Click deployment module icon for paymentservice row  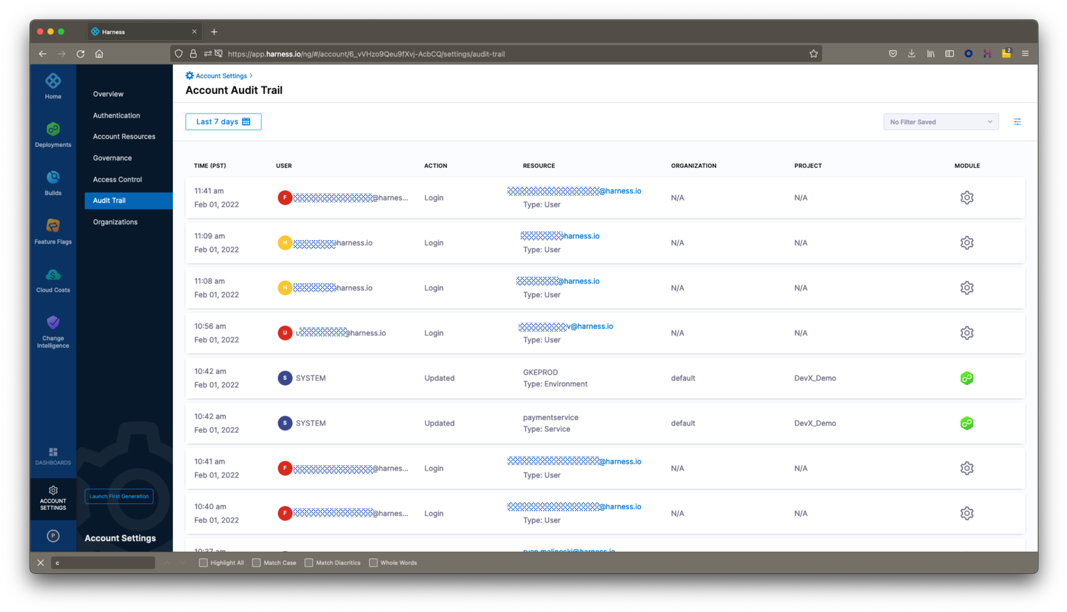[x=967, y=423]
